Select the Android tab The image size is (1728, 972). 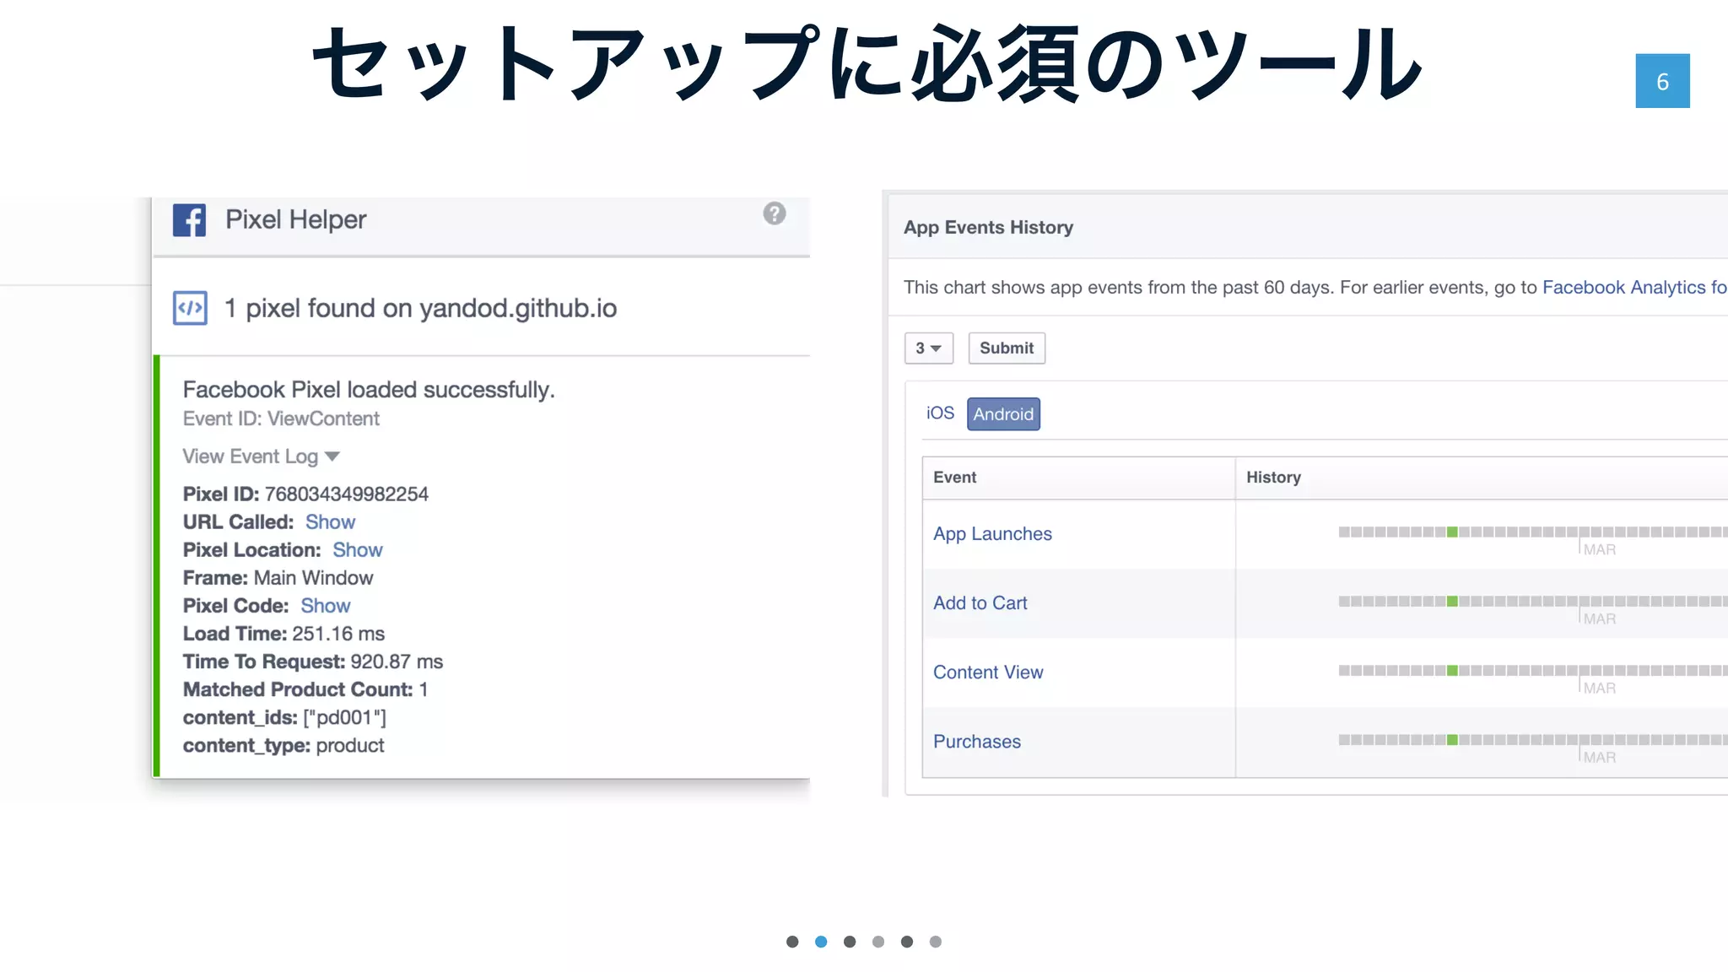pos(1003,414)
